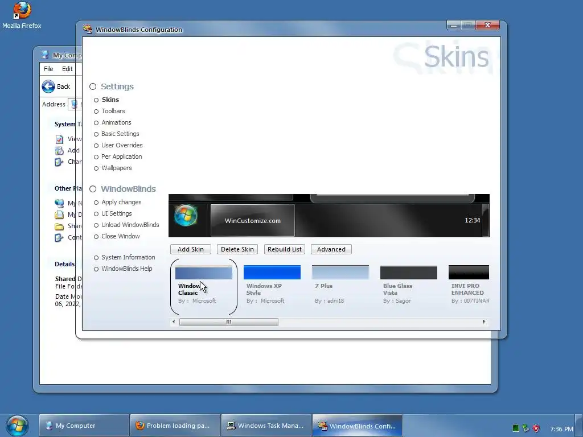Click the Add or remove programs icon in My Computer
583x437 pixels.
59,150
